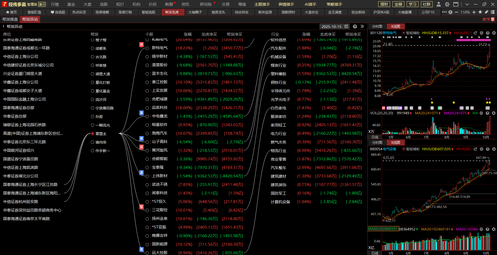Select the 成都系 radio button

click(92, 48)
